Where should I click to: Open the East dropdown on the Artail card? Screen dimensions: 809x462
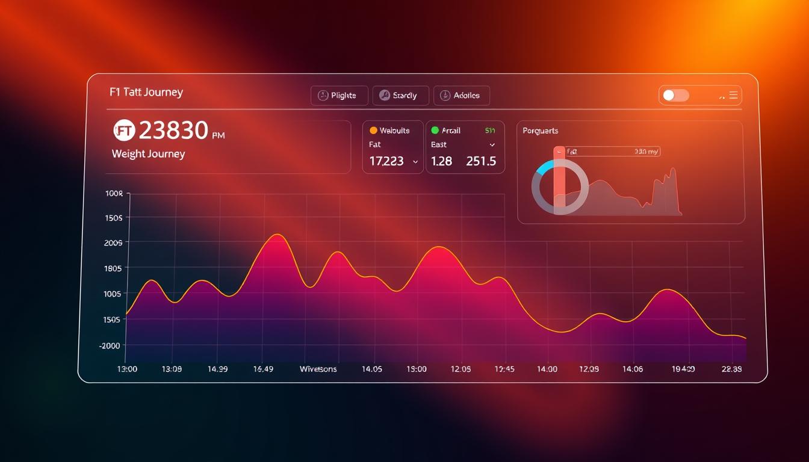[x=491, y=144]
